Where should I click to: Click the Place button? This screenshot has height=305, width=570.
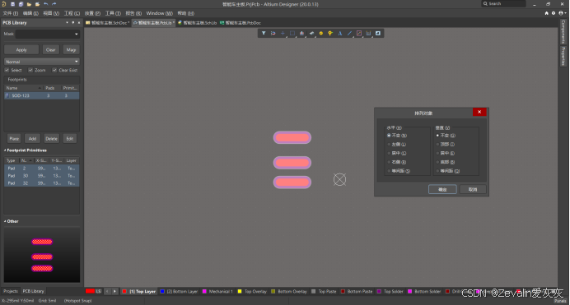point(14,139)
